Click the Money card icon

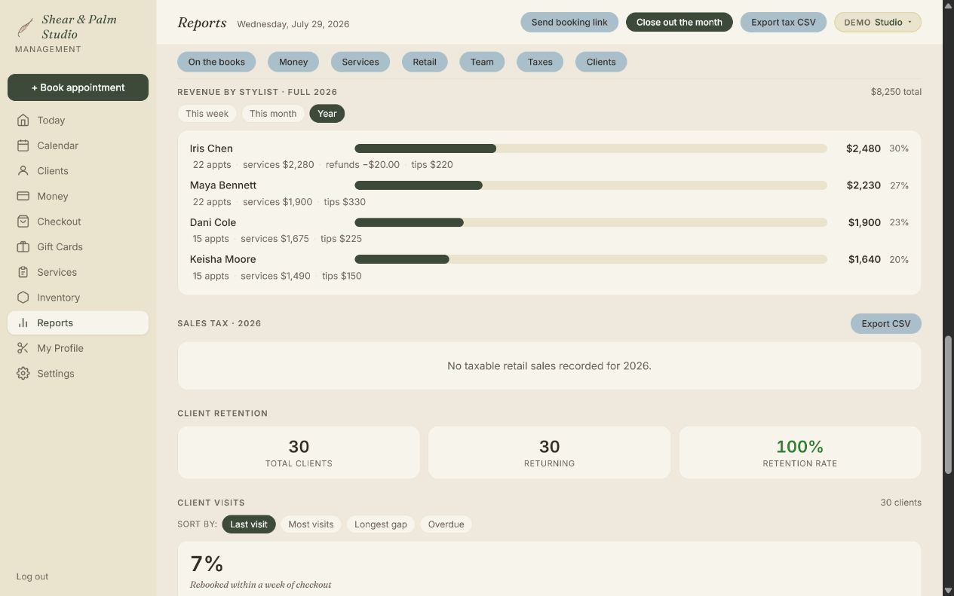[x=23, y=196]
